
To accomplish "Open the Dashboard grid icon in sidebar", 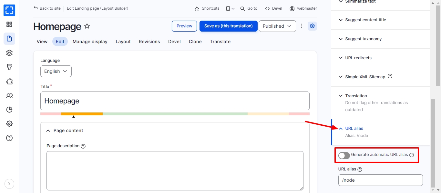I will (x=9, y=24).
